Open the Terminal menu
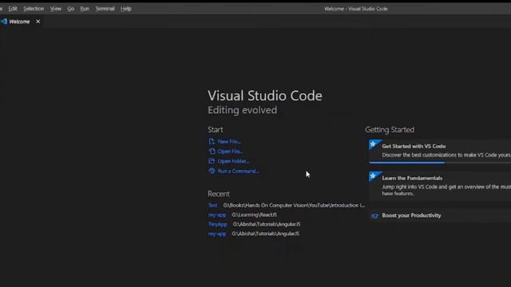Image resolution: width=511 pixels, height=287 pixels. pyautogui.click(x=105, y=9)
